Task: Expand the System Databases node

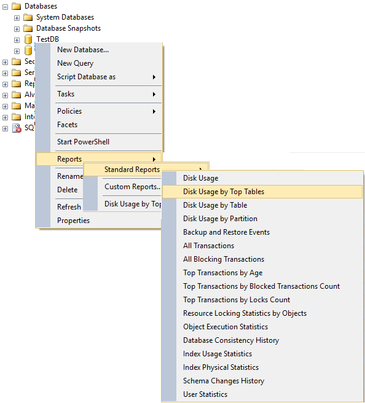Action: 17,18
